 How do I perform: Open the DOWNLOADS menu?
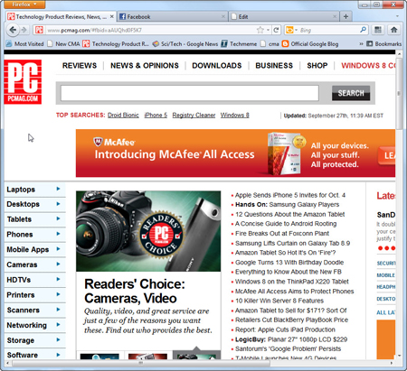tap(217, 65)
